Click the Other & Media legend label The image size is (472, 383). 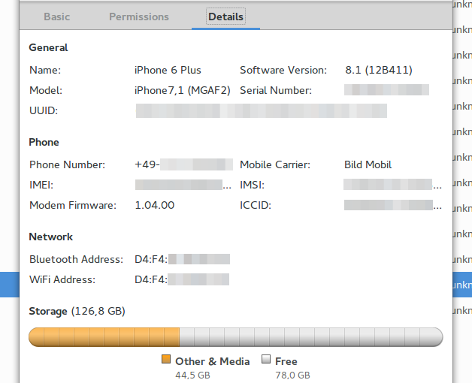[x=212, y=361]
